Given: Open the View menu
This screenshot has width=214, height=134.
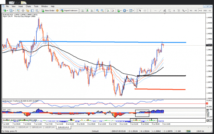Looking at the screenshot, I should coord(13,6).
